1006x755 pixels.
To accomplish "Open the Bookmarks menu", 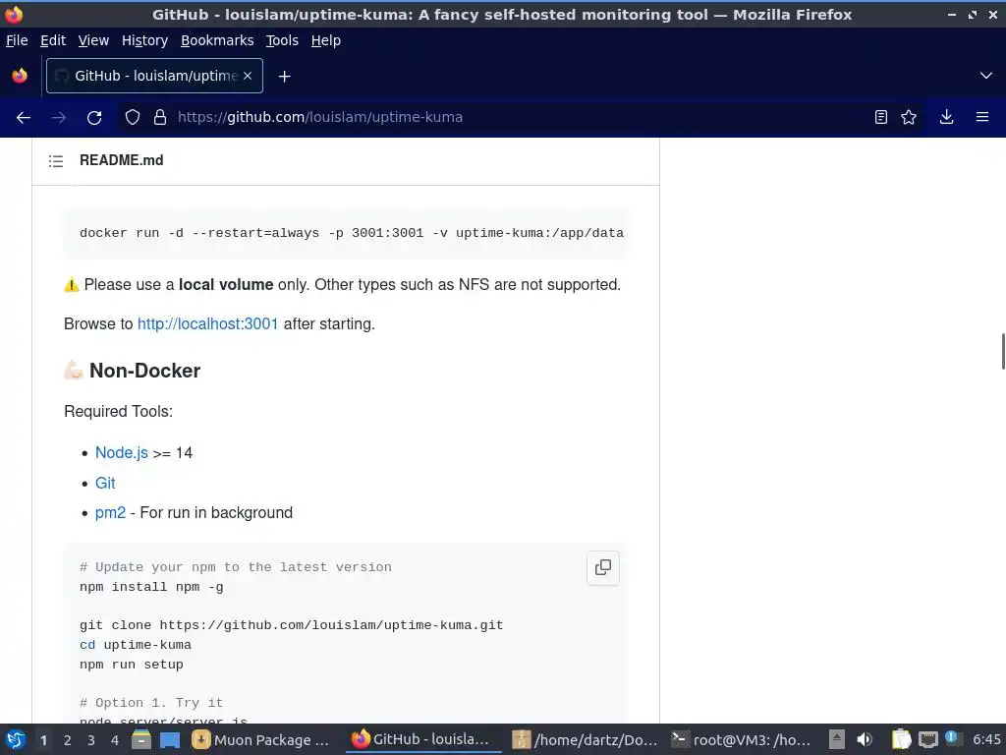I will (217, 40).
